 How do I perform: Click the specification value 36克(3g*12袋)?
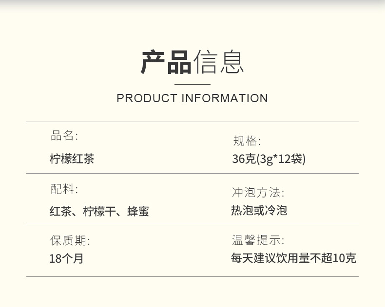pyautogui.click(x=269, y=159)
